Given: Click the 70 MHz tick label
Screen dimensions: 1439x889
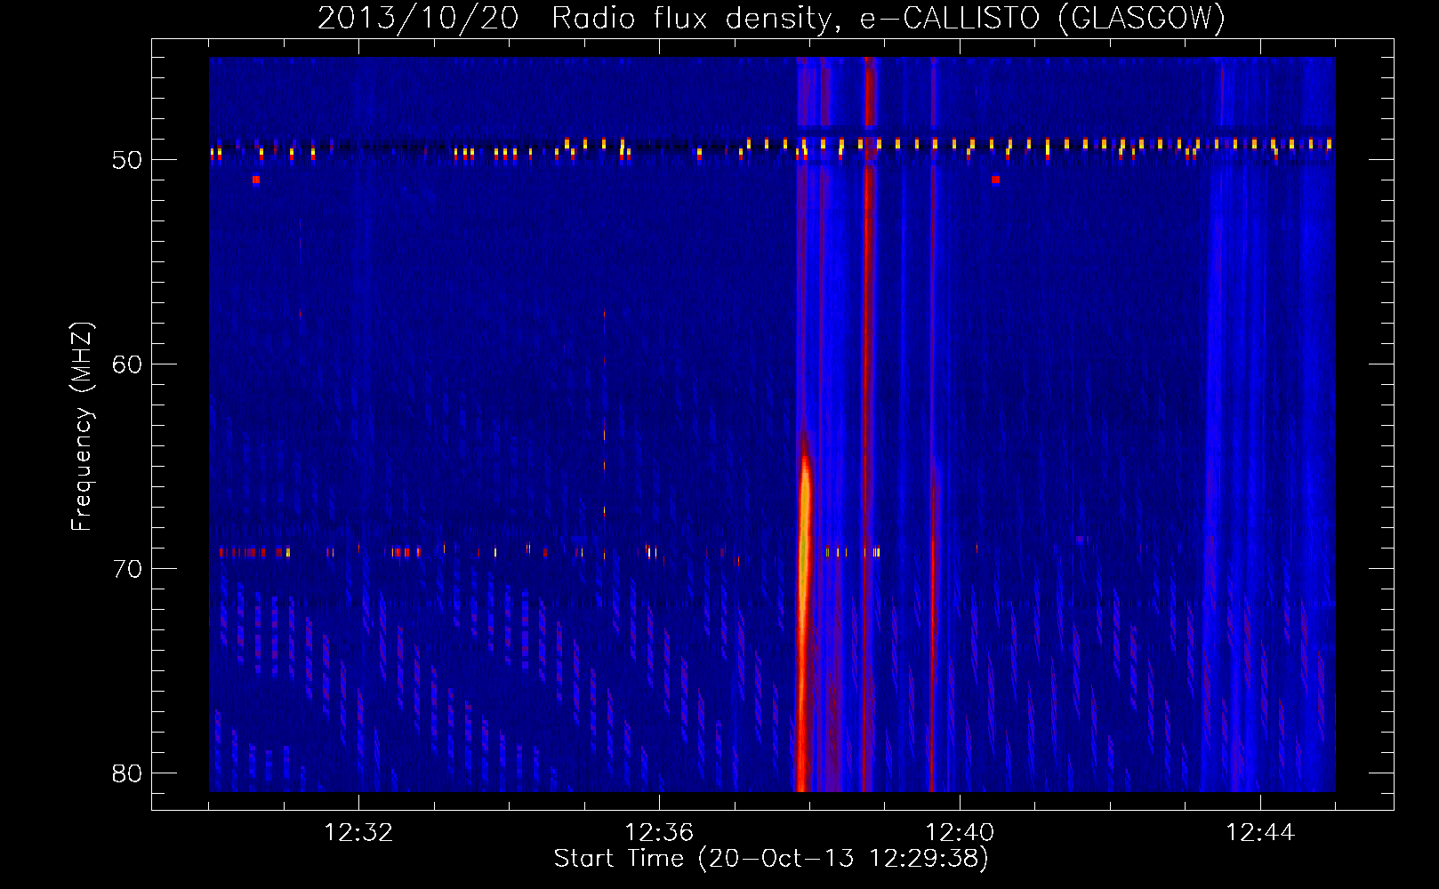Looking at the screenshot, I should tap(127, 569).
